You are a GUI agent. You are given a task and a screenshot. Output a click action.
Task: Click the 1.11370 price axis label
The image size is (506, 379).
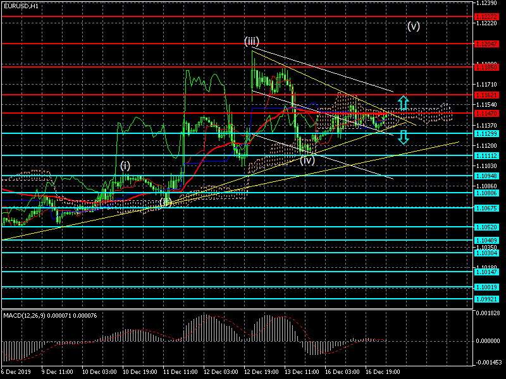pyautogui.click(x=486, y=125)
